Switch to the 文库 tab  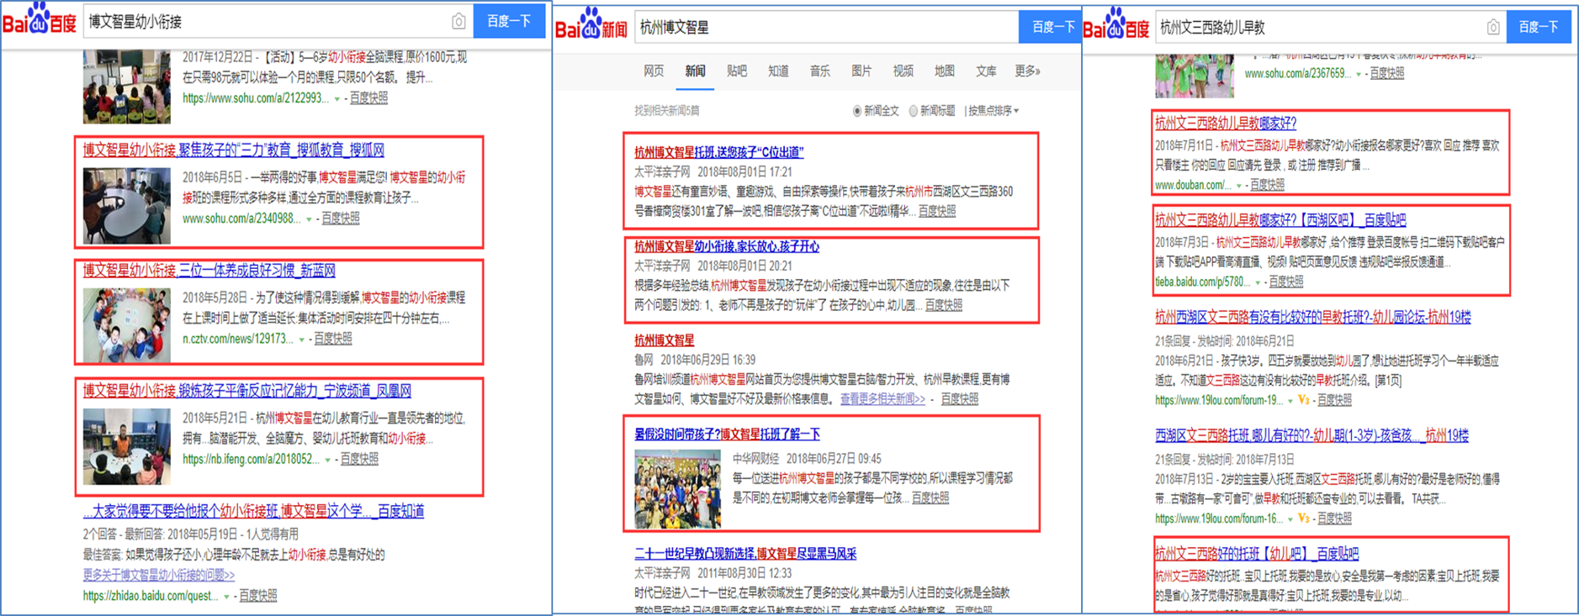[x=986, y=71]
